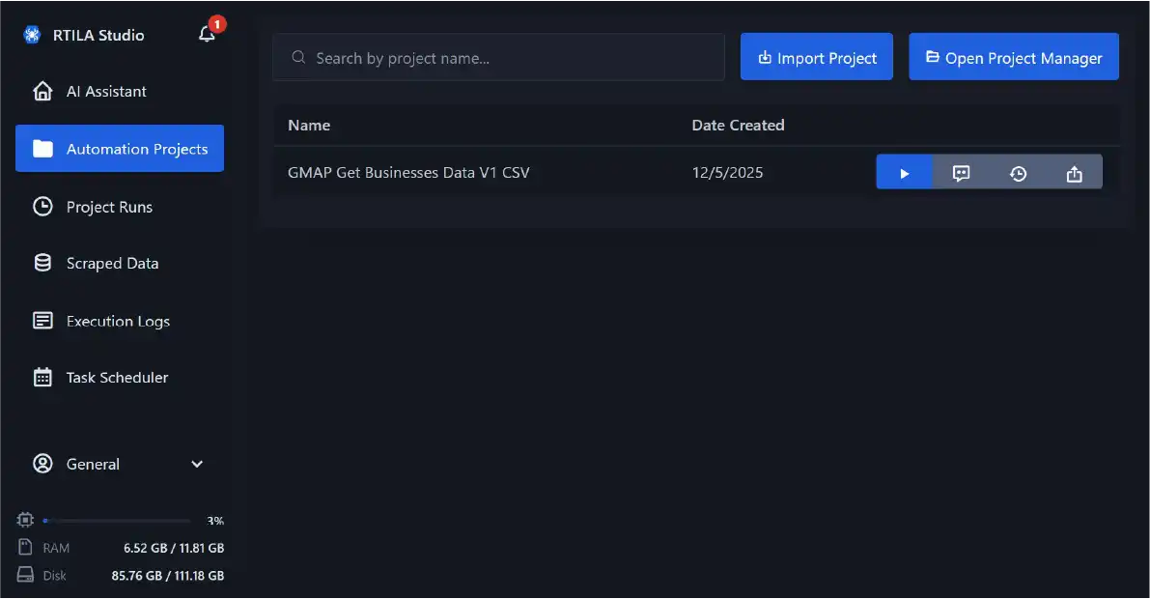Click the CPU chip usage icon
This screenshot has width=1150, height=599.
pyautogui.click(x=25, y=520)
